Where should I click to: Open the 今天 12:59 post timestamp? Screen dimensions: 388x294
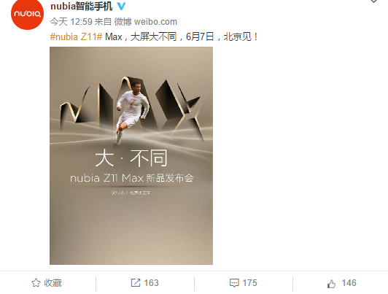[x=71, y=22]
